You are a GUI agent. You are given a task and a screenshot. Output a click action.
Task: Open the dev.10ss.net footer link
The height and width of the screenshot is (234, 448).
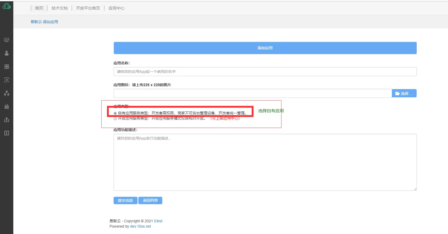[140, 227]
